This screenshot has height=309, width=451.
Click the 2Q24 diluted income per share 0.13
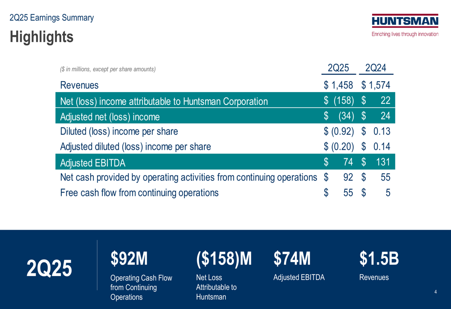(x=382, y=131)
